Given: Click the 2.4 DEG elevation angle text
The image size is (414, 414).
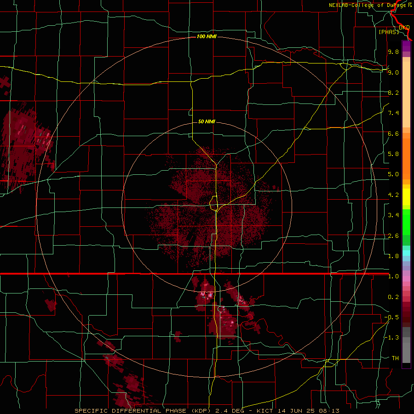Looking at the screenshot, I should [232, 411].
